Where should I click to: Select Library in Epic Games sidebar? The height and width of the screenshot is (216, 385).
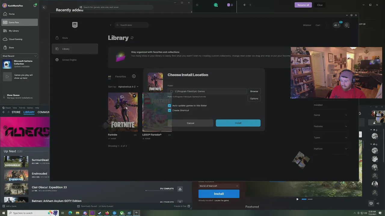[x=75, y=49]
